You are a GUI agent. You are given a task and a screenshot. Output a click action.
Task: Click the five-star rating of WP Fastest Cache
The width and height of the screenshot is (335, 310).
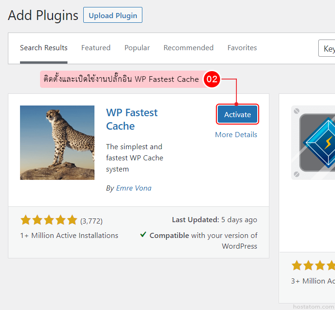[48, 220]
